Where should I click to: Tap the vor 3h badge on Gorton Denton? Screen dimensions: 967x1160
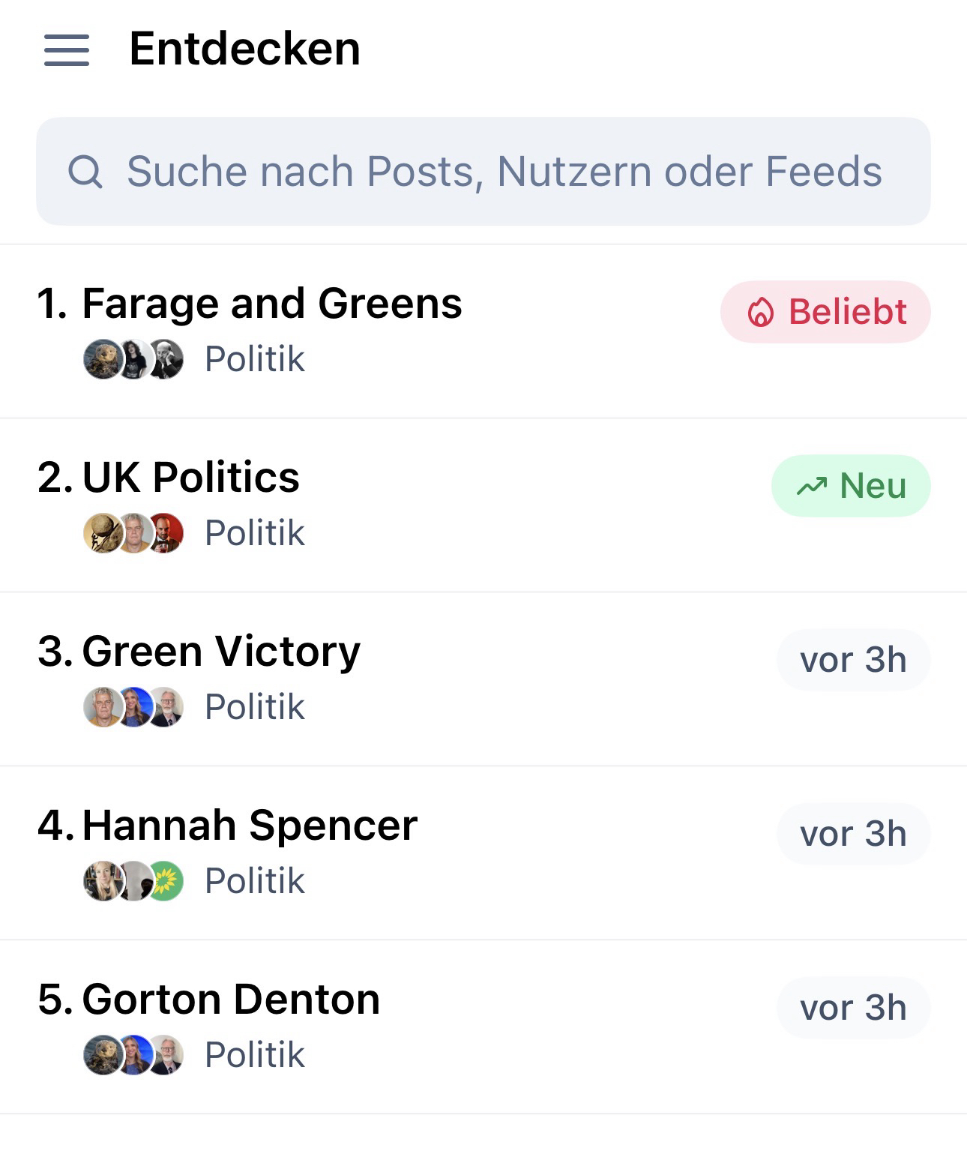point(853,1008)
